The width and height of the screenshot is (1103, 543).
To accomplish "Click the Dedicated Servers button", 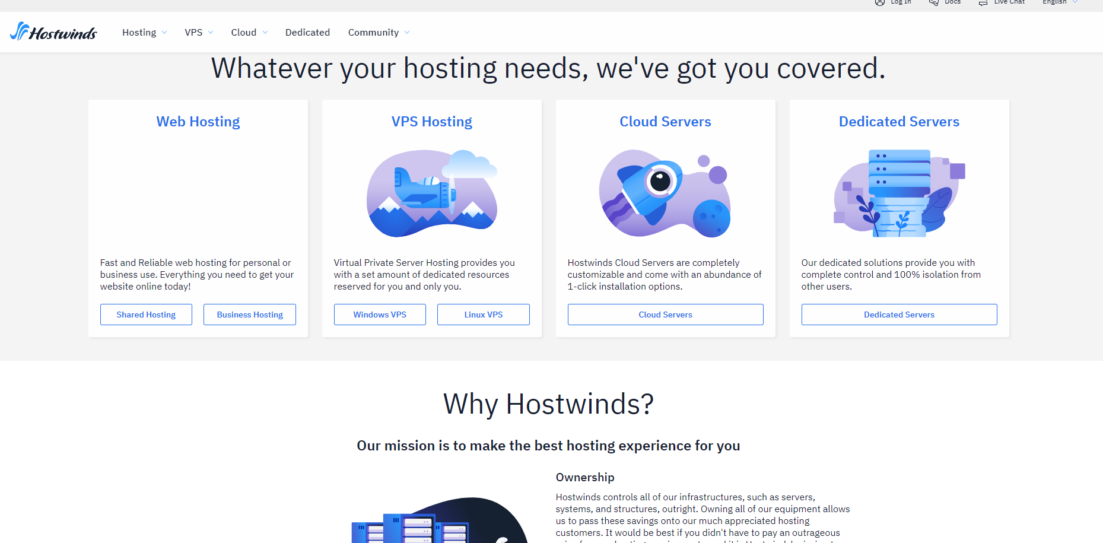I will tap(899, 315).
